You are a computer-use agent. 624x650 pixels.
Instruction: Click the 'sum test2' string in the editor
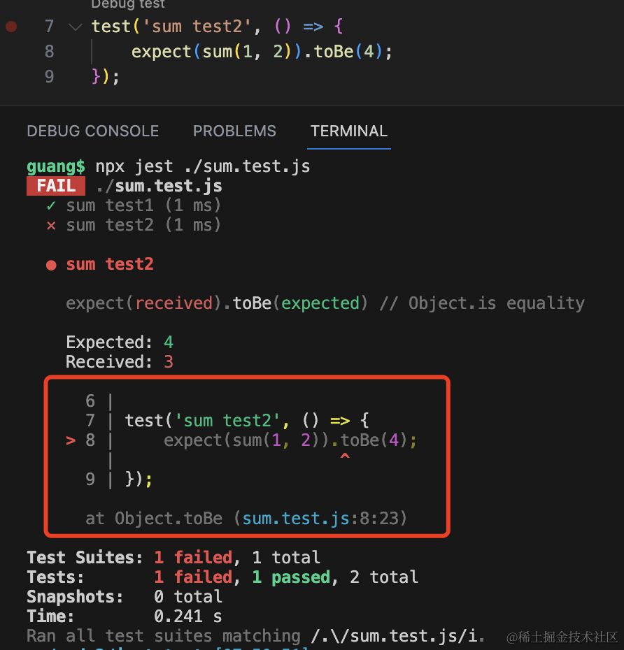[191, 27]
